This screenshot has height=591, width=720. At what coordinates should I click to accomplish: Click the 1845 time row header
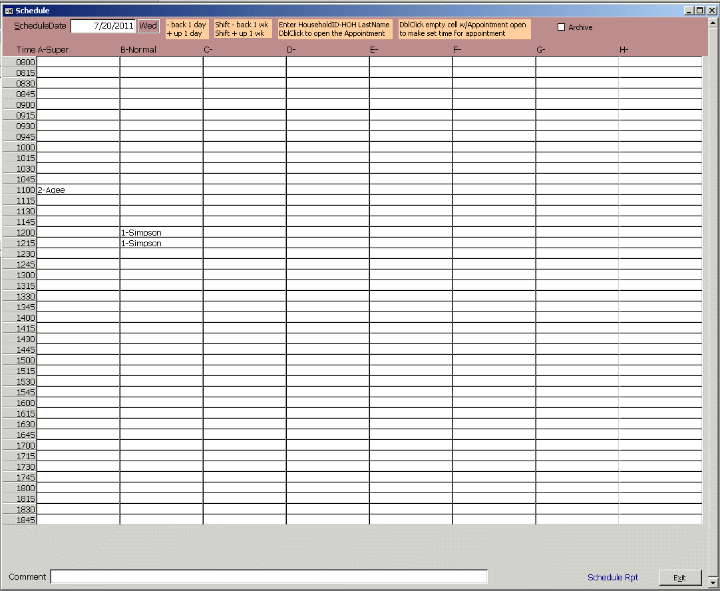click(20, 520)
